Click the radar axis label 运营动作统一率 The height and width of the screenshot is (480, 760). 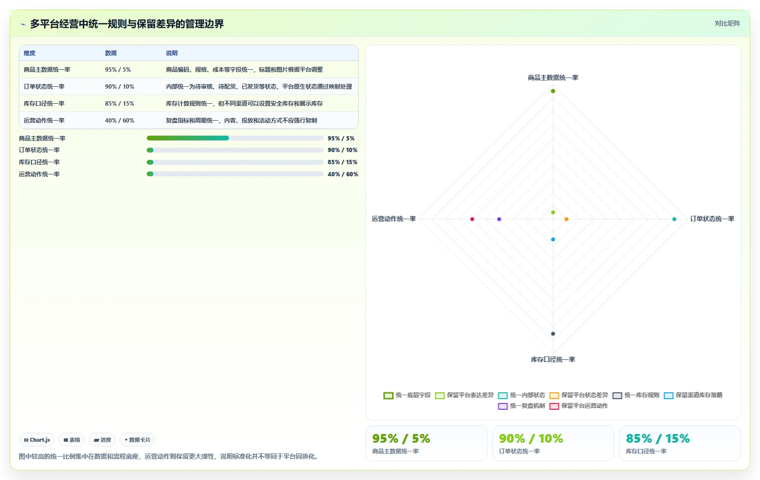(x=394, y=219)
